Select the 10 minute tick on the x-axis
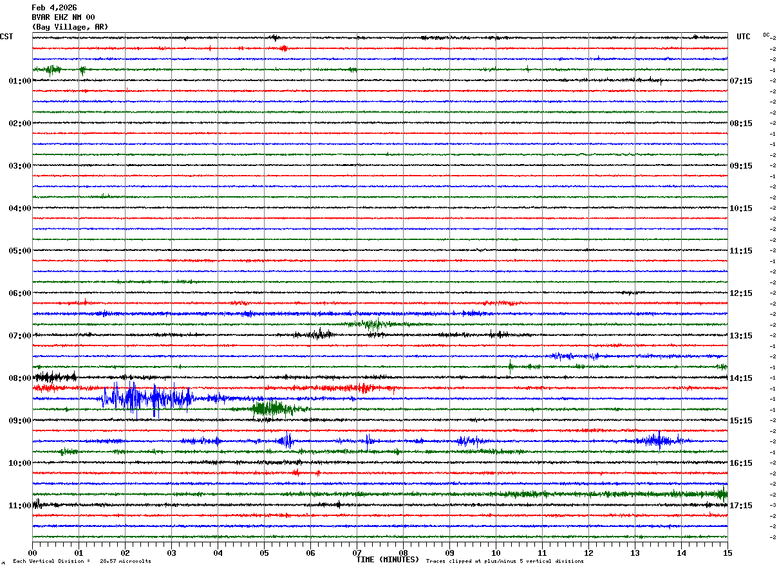This screenshot has height=570, width=779. coord(496,553)
